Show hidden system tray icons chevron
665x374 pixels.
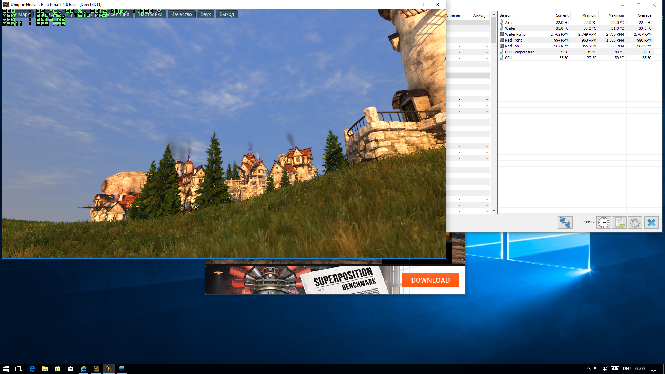tap(588, 369)
